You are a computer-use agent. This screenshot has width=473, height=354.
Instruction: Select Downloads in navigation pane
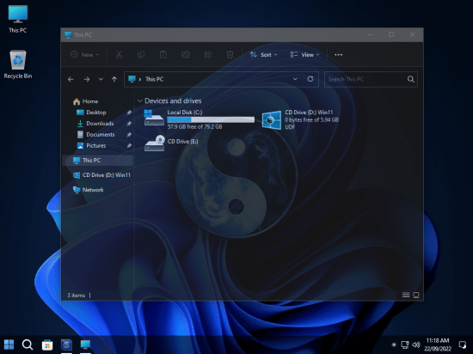pyautogui.click(x=100, y=124)
